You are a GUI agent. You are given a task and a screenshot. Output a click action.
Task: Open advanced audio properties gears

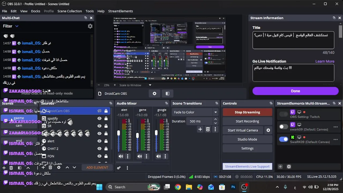pyautogui.click(x=119, y=168)
